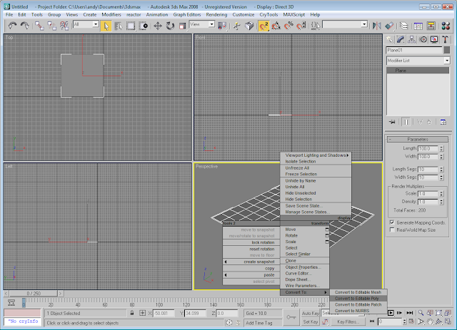Toggle the Percent Snap icon
The image size is (457, 330).
click(288, 26)
